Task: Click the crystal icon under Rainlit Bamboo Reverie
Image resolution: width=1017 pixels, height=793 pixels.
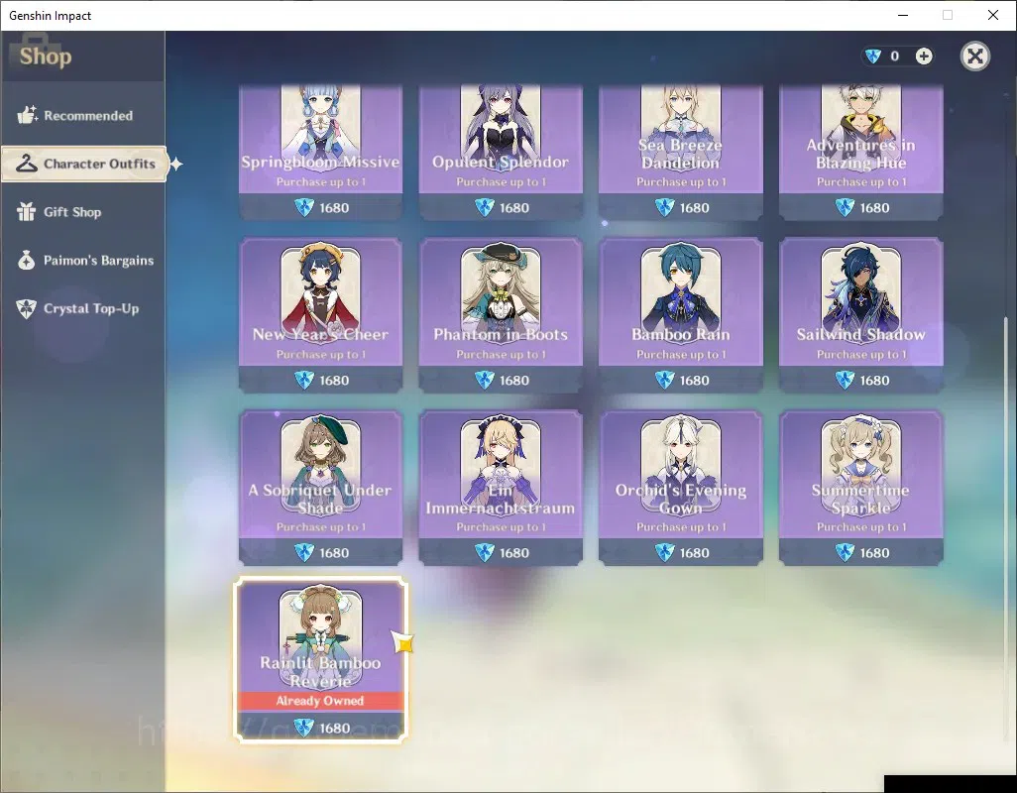Action: (x=304, y=728)
